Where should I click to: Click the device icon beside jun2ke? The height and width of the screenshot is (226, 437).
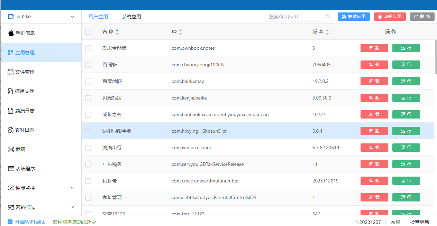coord(11,17)
